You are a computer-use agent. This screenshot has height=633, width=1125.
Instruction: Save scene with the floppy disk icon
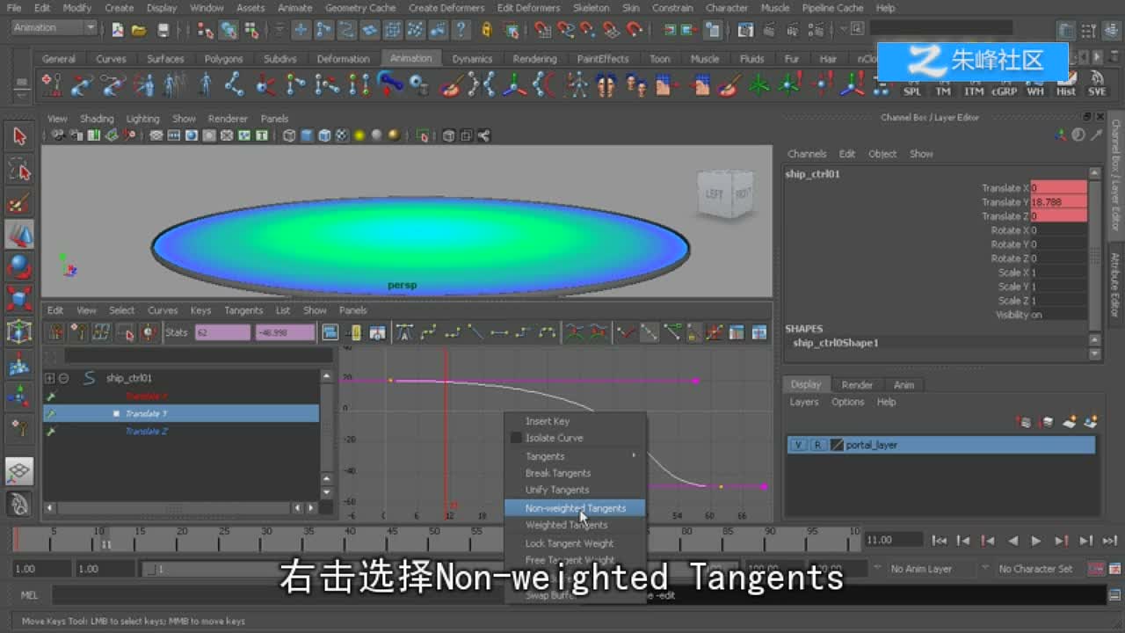[x=163, y=31]
